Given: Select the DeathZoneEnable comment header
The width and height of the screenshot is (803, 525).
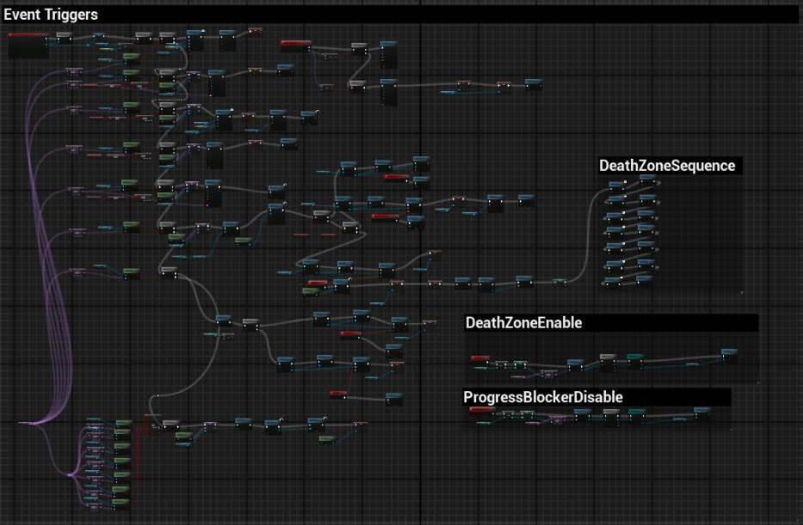Looking at the screenshot, I should pos(524,323).
